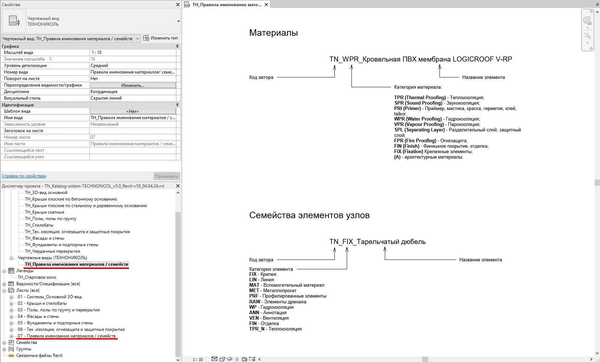Viewport: 600px width, 362px height.
Task: Open the Чертежный вид type selector dropdown
Action: [x=138, y=38]
